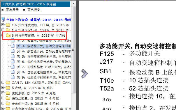Open 页 6: 齿轮油温度传感器 page

tap(44, 62)
